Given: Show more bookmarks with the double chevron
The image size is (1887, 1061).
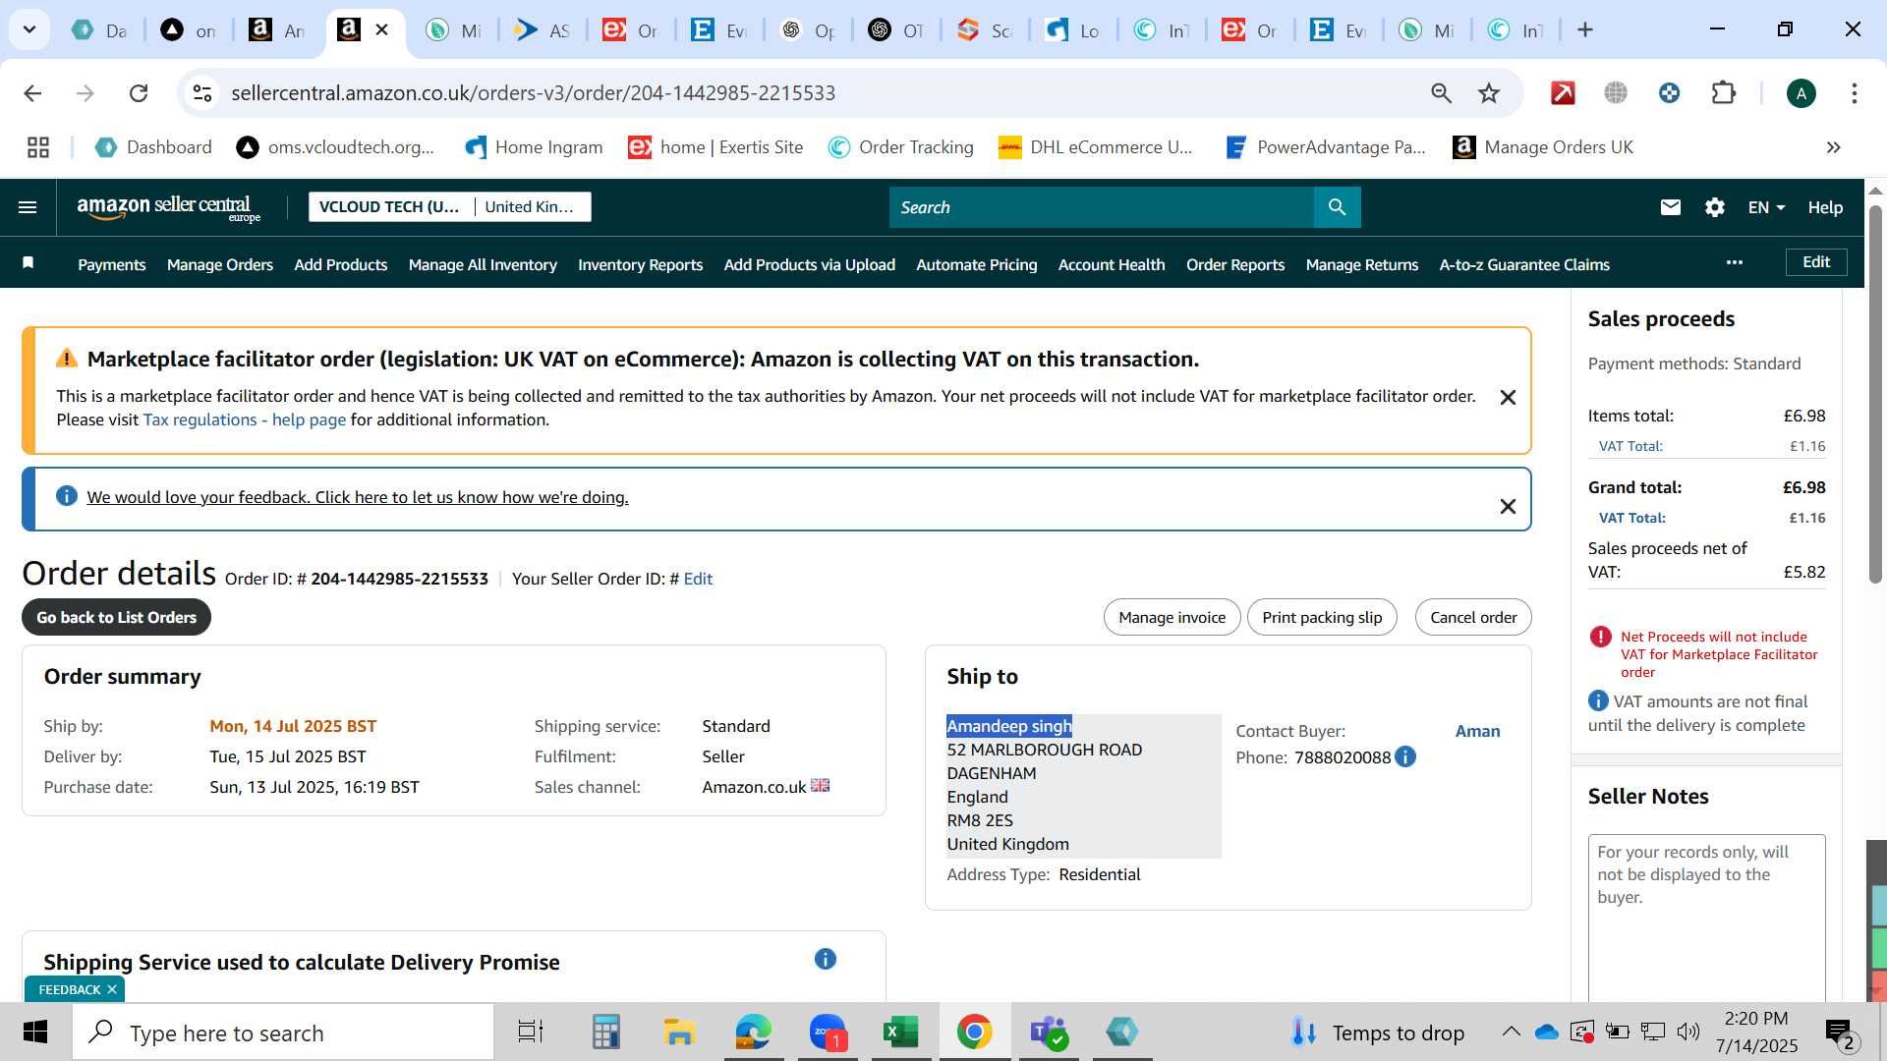Looking at the screenshot, I should click(1833, 147).
